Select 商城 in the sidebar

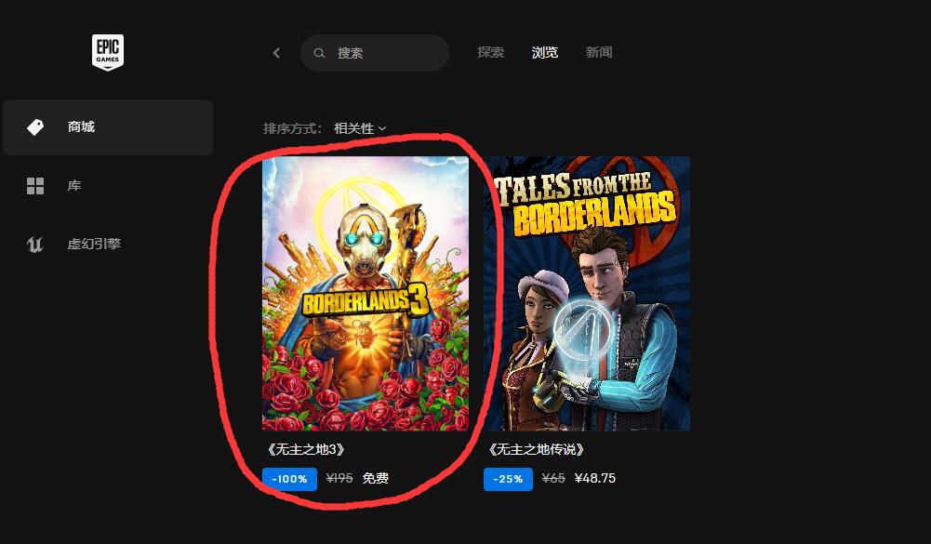[108, 127]
